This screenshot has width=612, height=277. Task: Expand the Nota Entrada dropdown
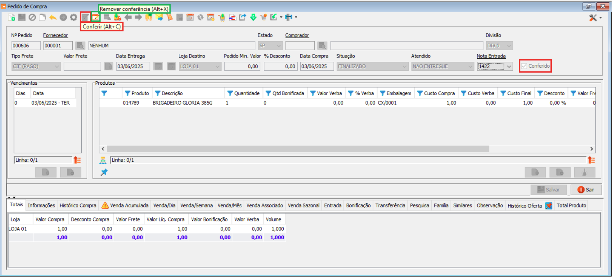click(x=509, y=66)
